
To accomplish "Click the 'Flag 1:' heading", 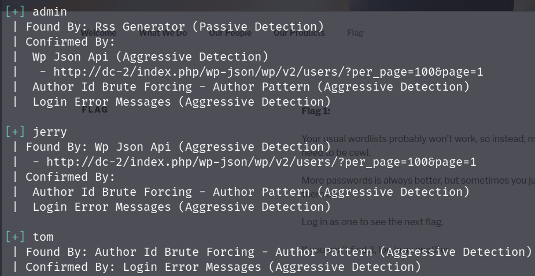I will [x=316, y=111].
